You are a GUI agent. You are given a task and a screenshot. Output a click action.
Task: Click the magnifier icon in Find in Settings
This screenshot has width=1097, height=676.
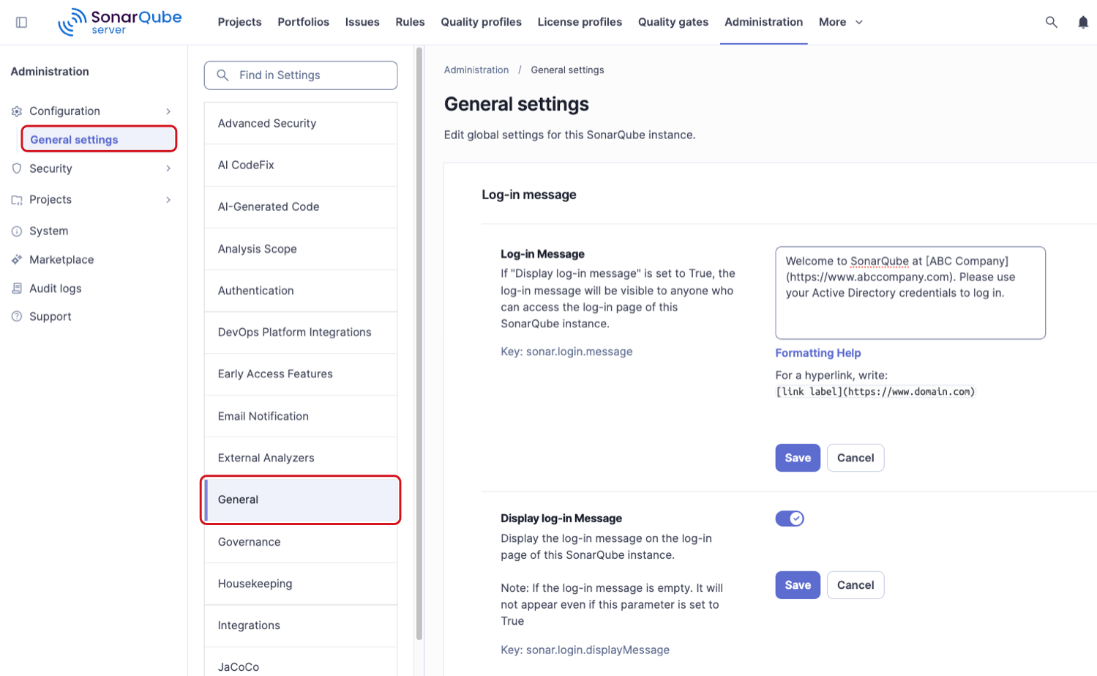pyautogui.click(x=223, y=75)
